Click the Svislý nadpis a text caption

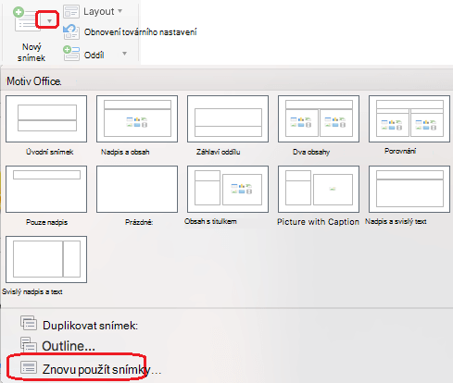click(32, 291)
